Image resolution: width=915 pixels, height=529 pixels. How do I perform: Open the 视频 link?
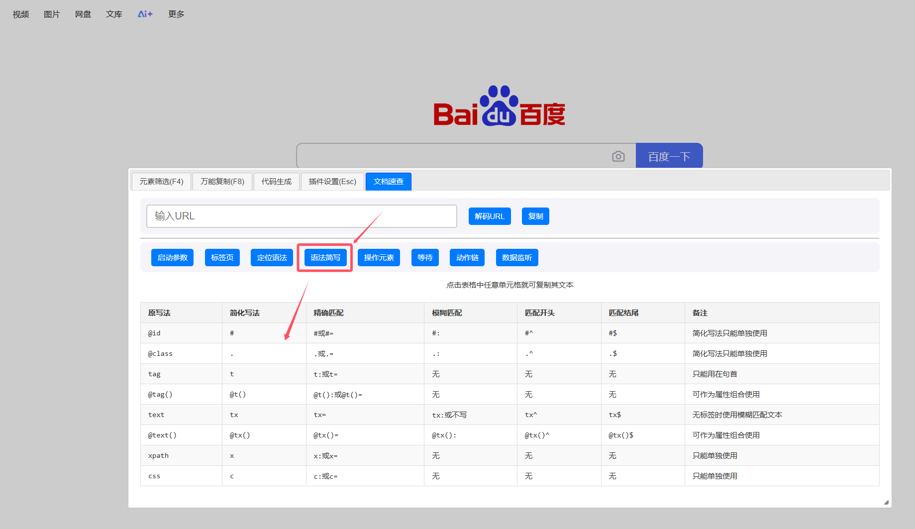[21, 14]
